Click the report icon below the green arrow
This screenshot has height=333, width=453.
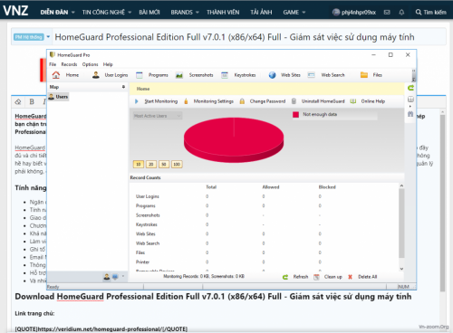[410, 100]
